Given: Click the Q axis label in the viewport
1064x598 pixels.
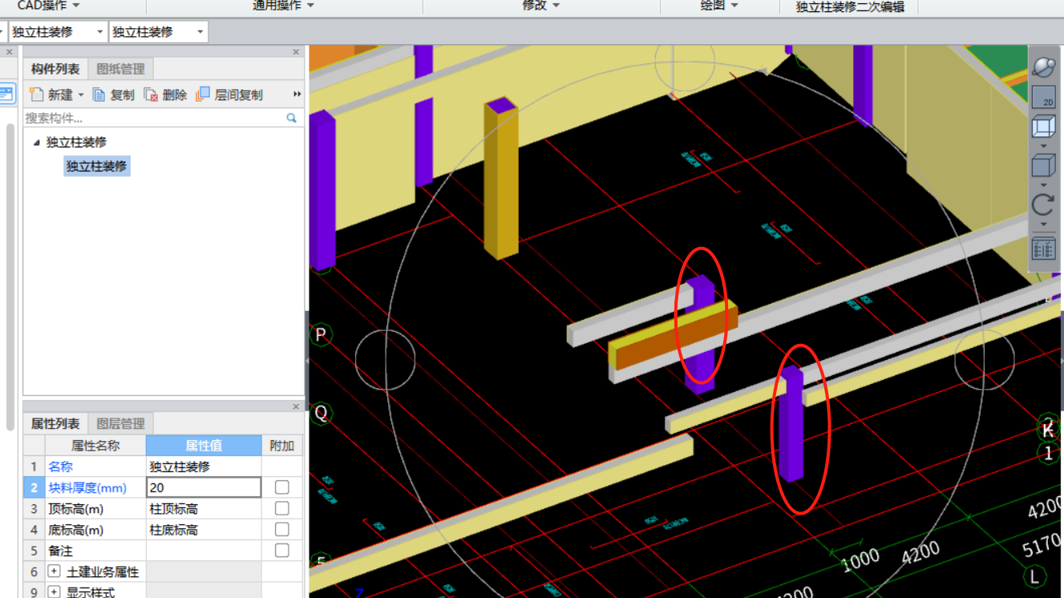Looking at the screenshot, I should [322, 414].
